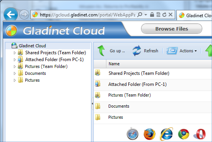Screen dimensions: 212x142
Task: Click the Opera browser icon
Action: tap(200, 134)
